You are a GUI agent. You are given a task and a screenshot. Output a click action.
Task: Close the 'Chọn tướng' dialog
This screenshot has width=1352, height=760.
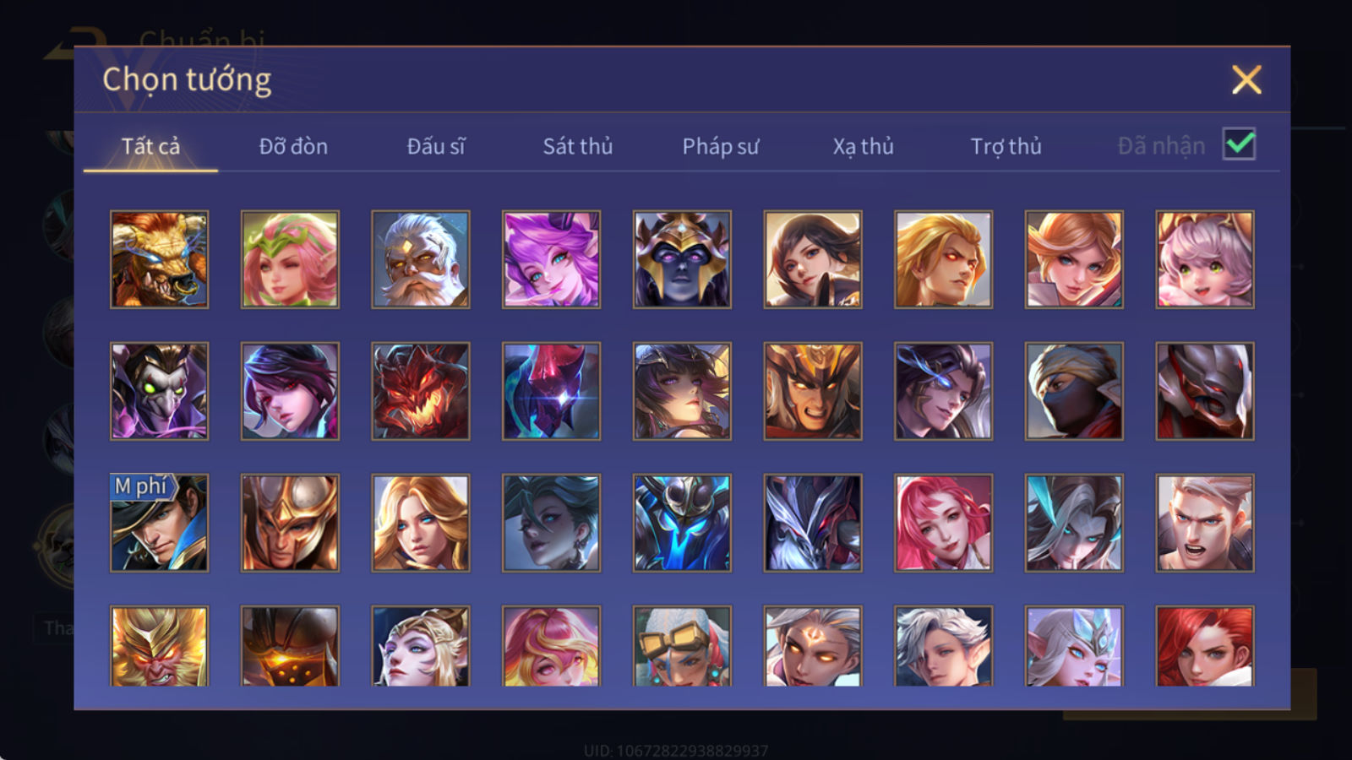(1246, 80)
